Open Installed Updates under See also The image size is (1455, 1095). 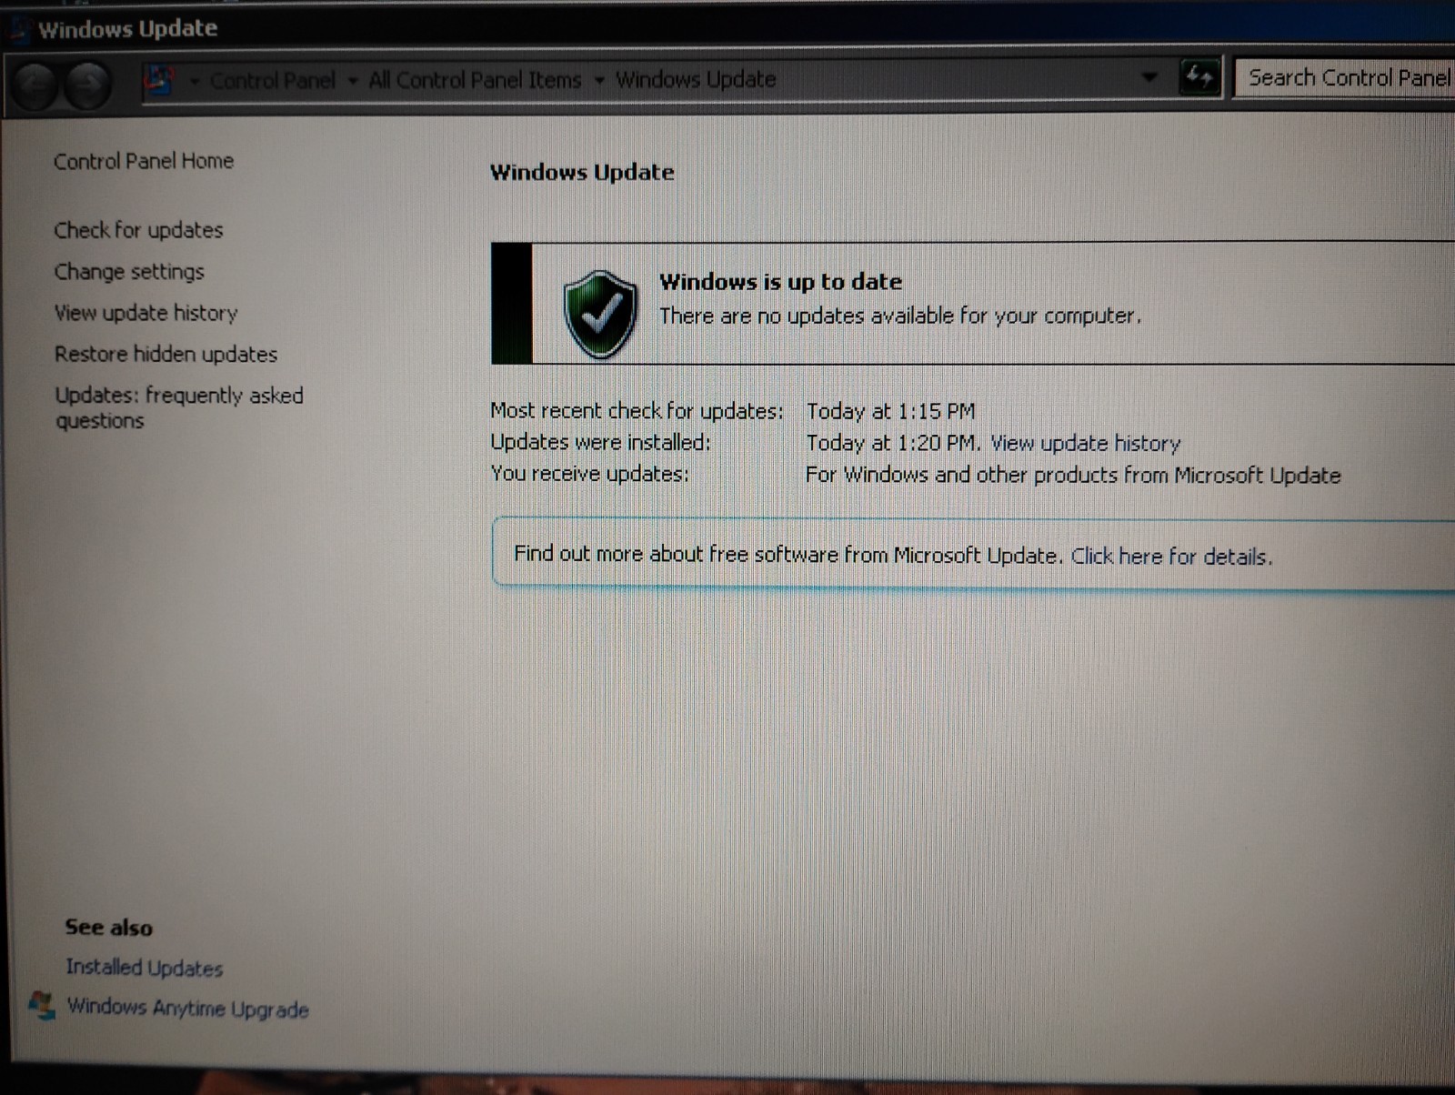144,968
